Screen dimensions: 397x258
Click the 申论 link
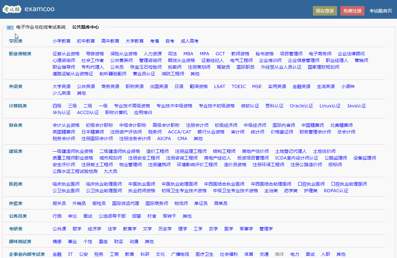pos(72,216)
